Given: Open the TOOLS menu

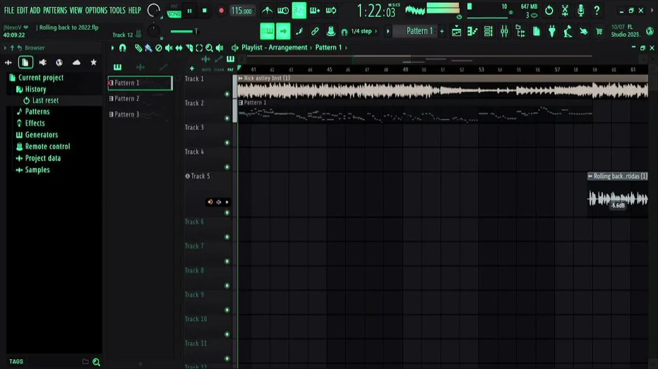Looking at the screenshot, I should 117,10.
